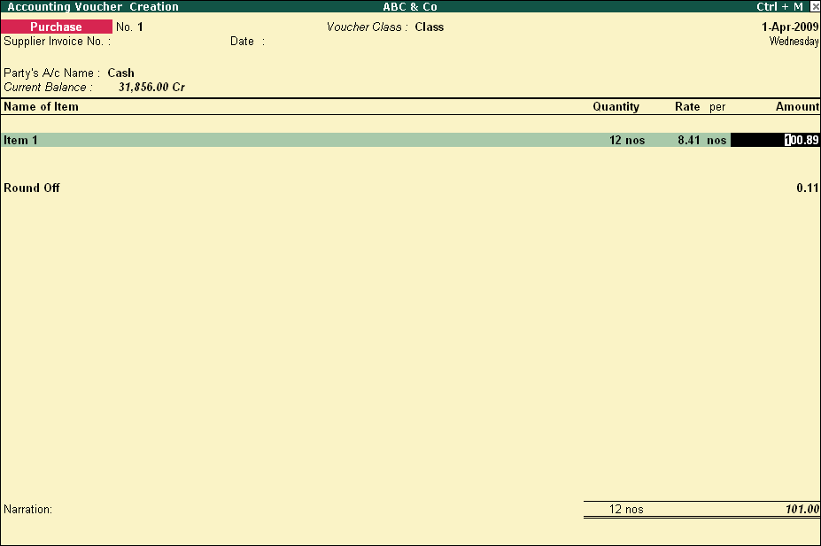Click the Voucher Class value
The height and width of the screenshot is (546, 821).
click(x=429, y=27)
